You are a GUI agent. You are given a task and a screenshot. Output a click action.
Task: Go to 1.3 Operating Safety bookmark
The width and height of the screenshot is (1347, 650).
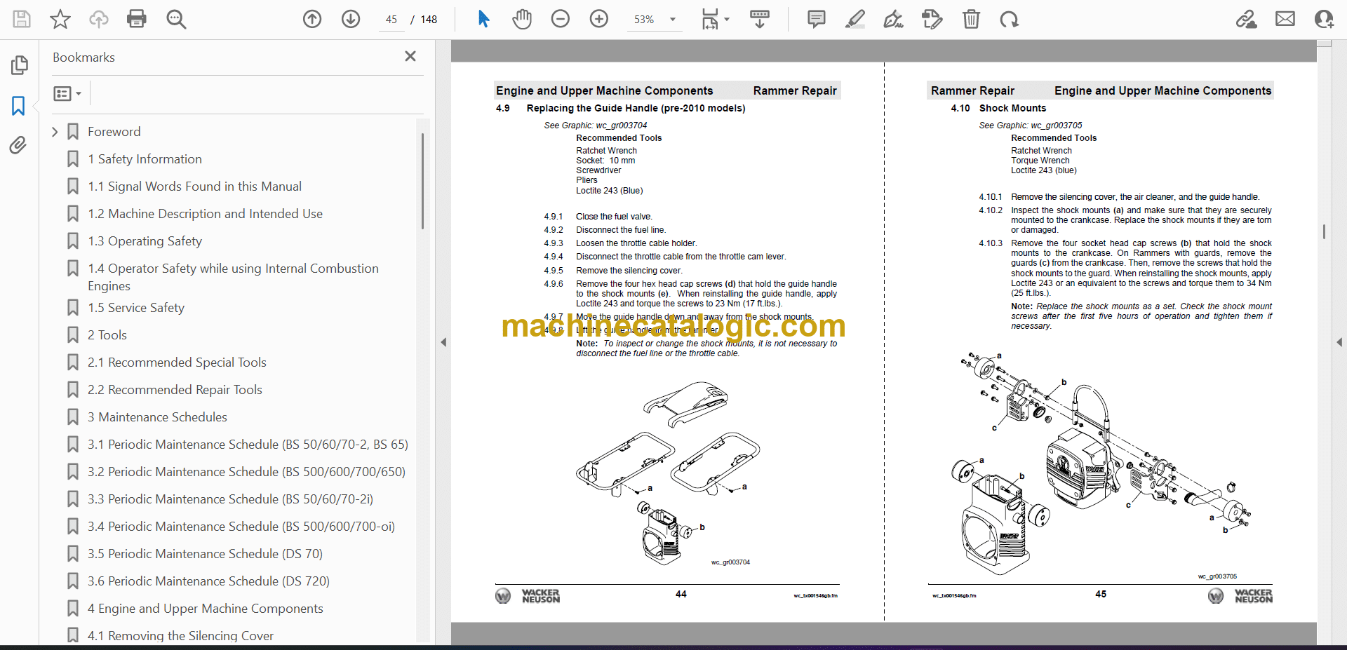point(145,241)
